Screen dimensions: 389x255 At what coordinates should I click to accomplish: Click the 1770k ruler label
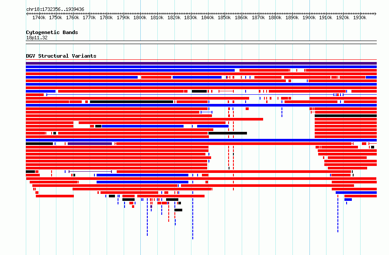coord(89,17)
